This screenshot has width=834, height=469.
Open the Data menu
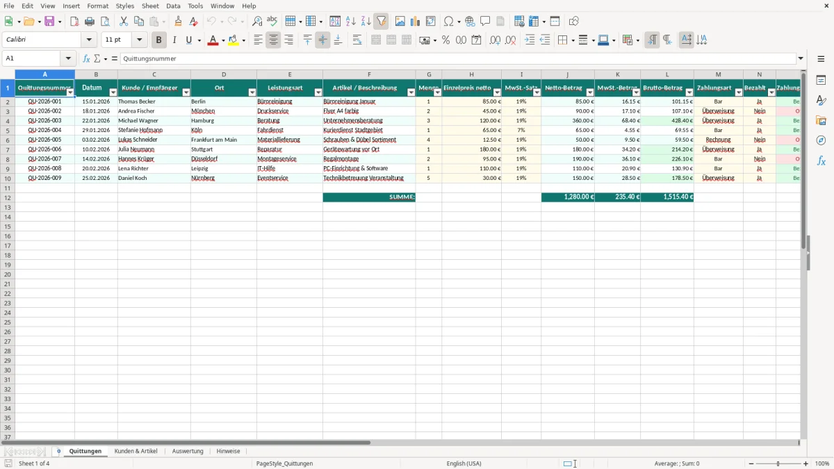tap(173, 6)
